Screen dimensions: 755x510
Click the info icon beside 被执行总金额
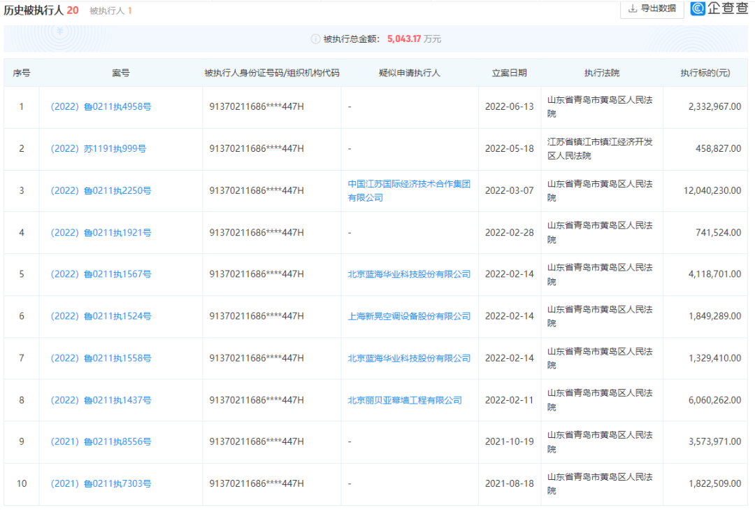315,39
